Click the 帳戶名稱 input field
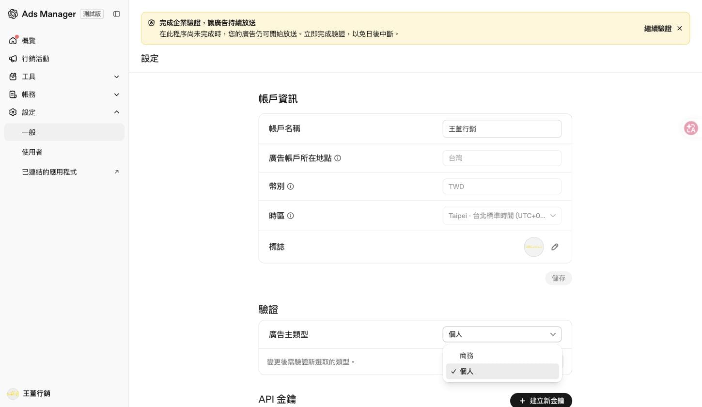702x407 pixels. [x=502, y=129]
